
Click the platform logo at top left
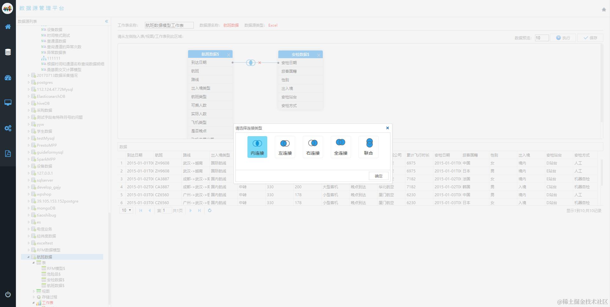8,8
